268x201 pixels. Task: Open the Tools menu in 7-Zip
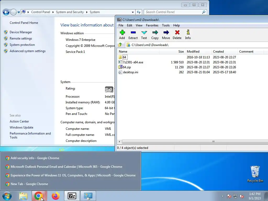[x=166, y=25]
